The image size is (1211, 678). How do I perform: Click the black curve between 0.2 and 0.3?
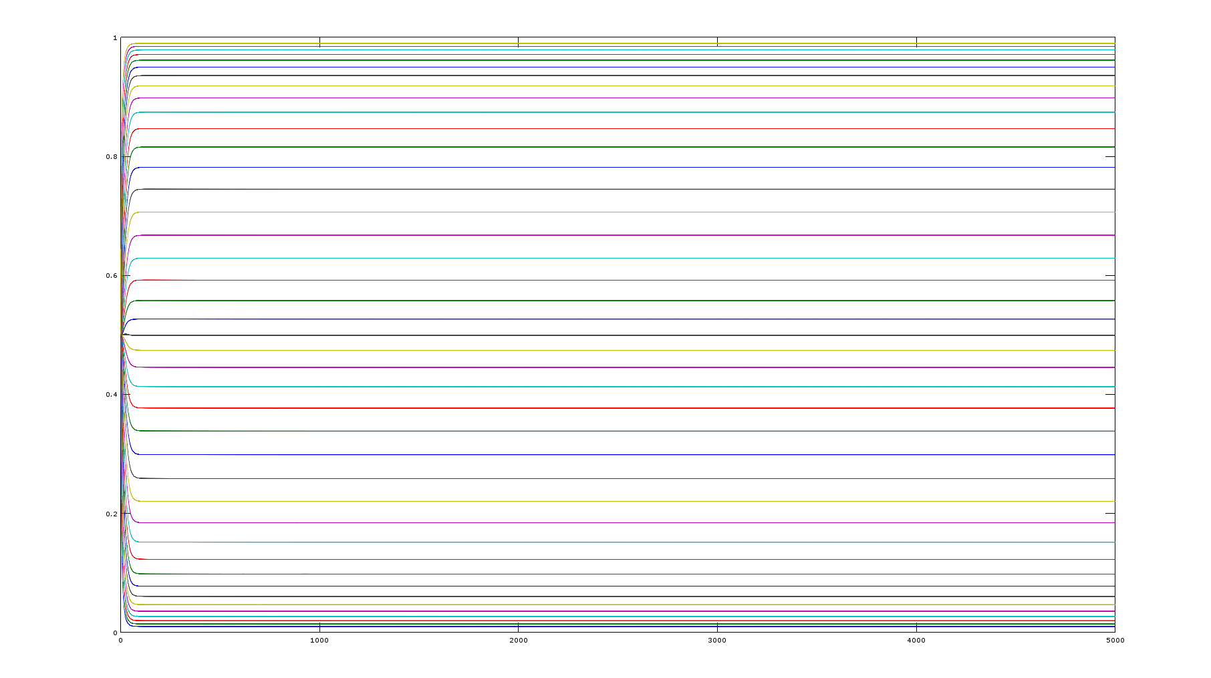(601, 478)
